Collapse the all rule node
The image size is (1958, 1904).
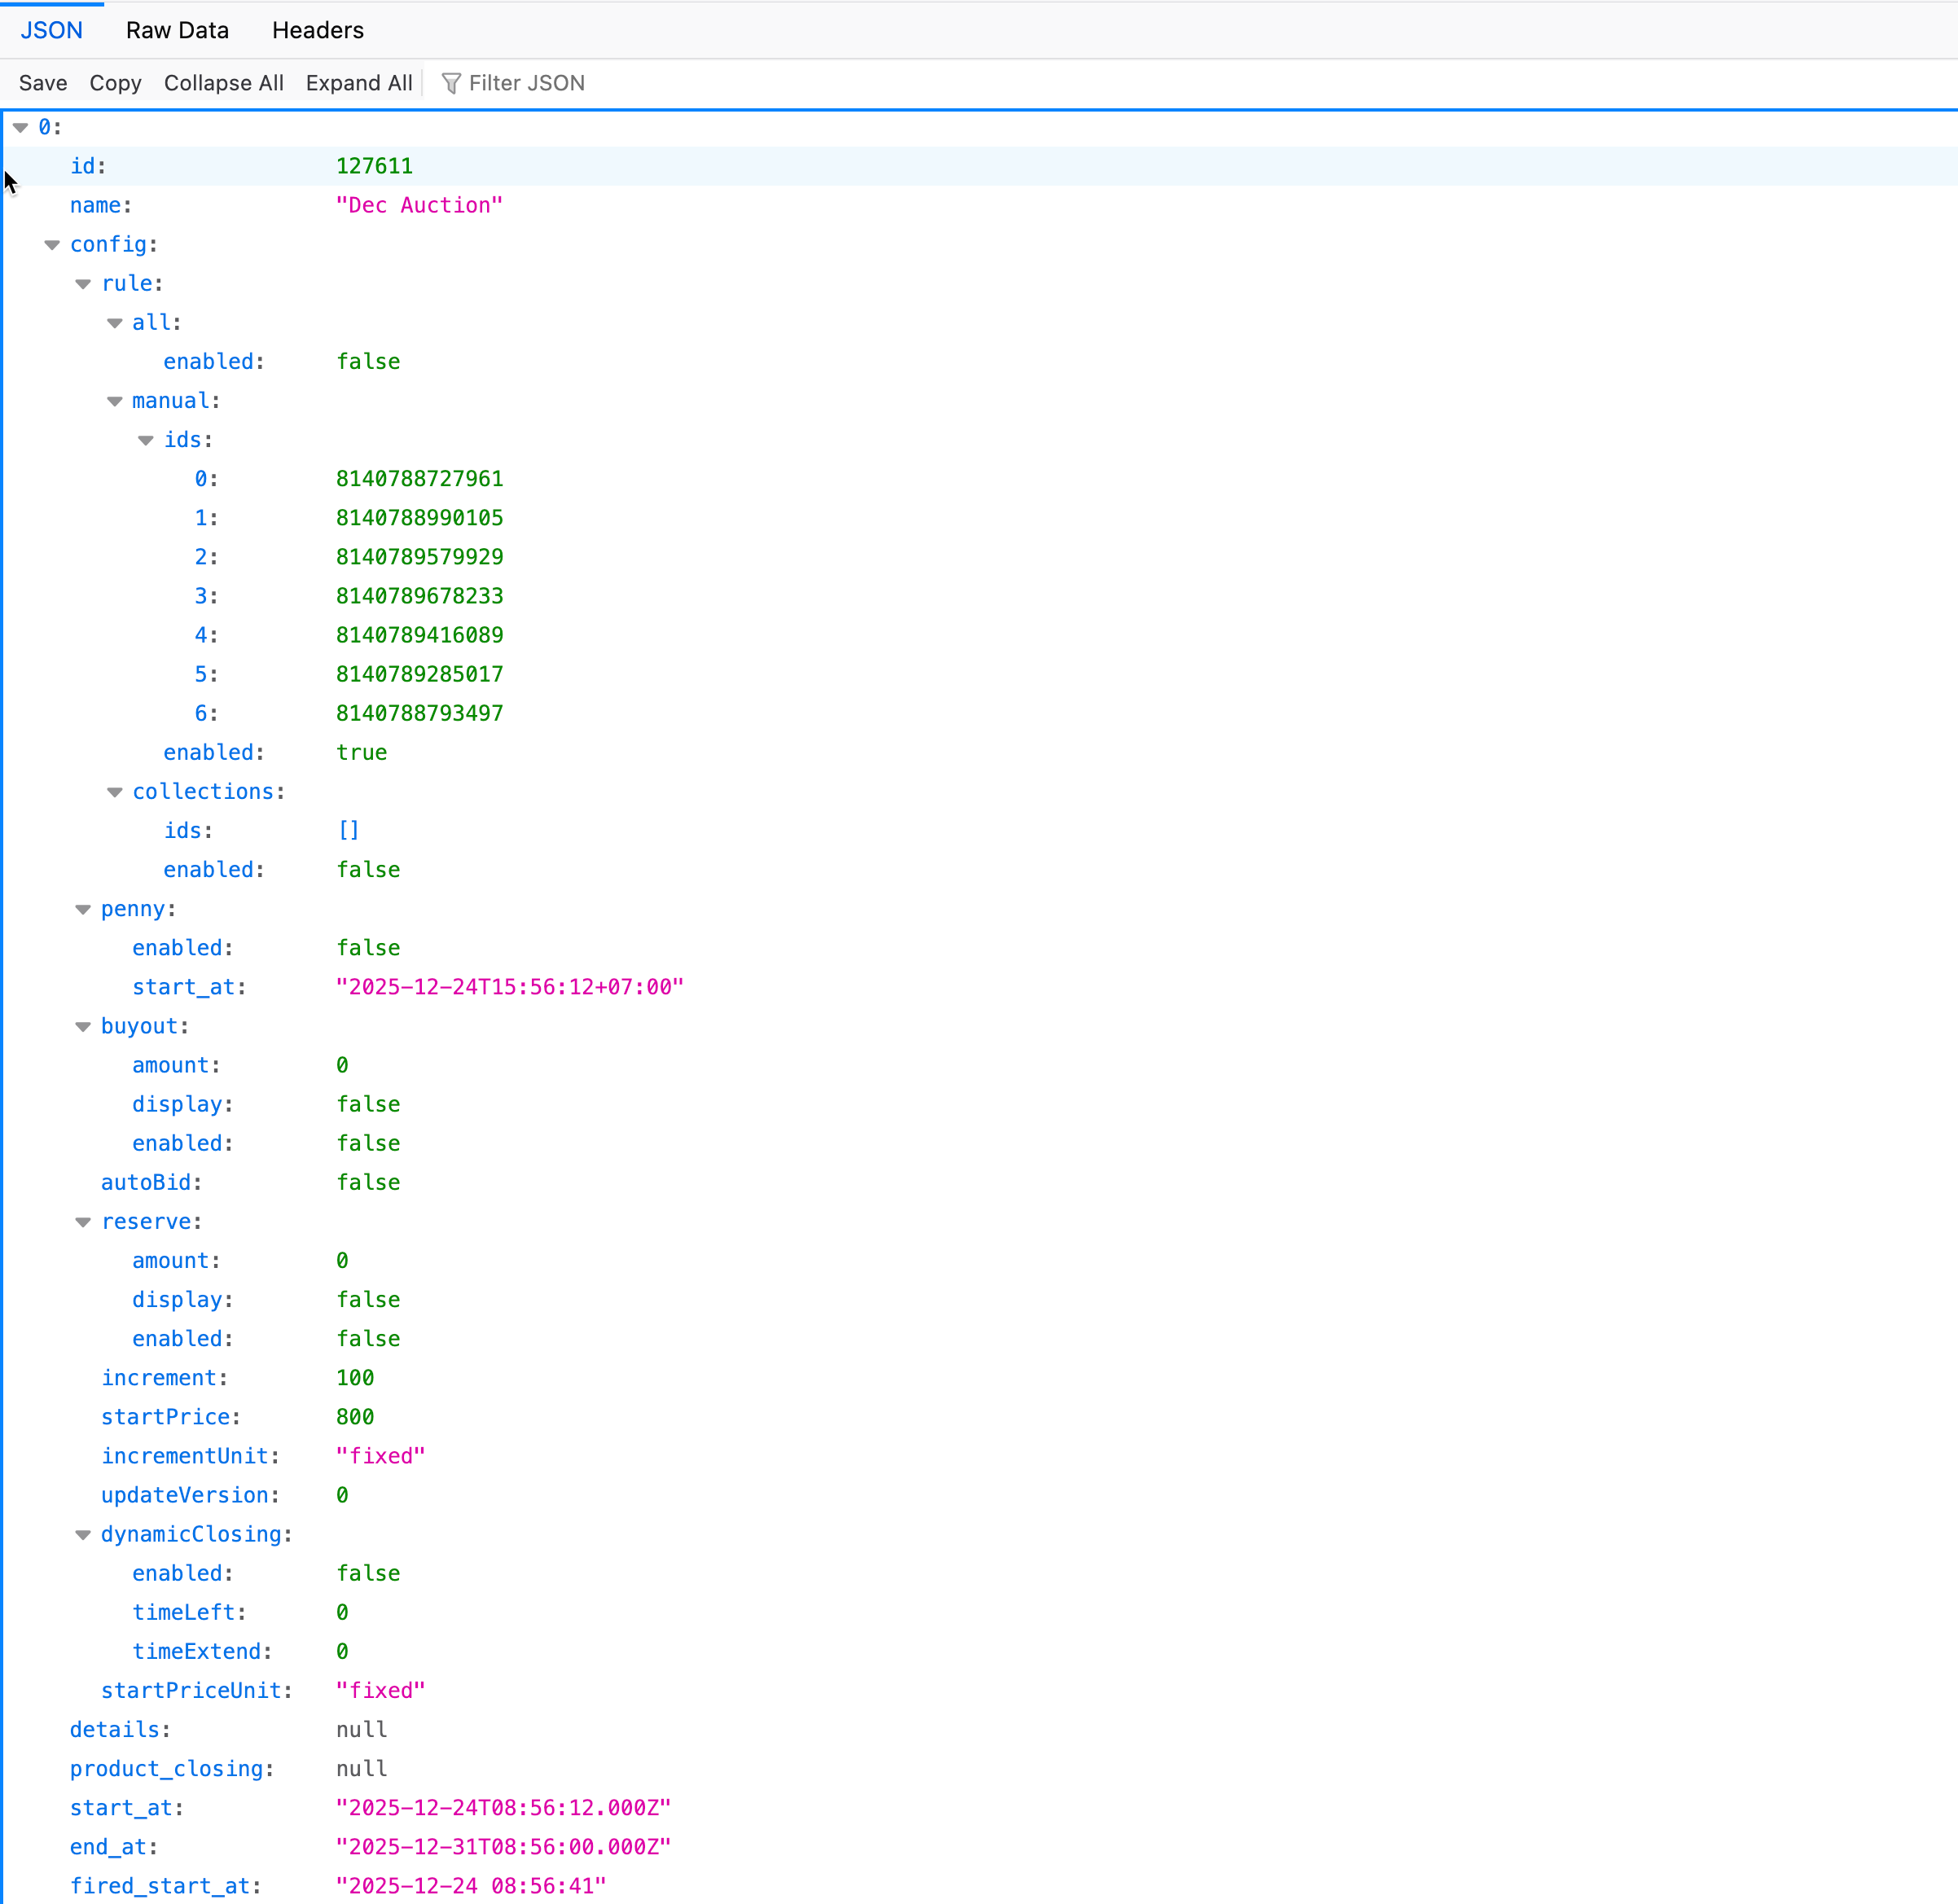tap(115, 323)
